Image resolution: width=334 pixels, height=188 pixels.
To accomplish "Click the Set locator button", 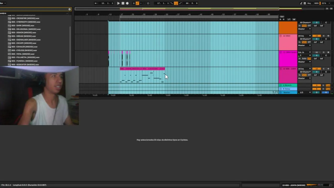I will click(282, 16).
